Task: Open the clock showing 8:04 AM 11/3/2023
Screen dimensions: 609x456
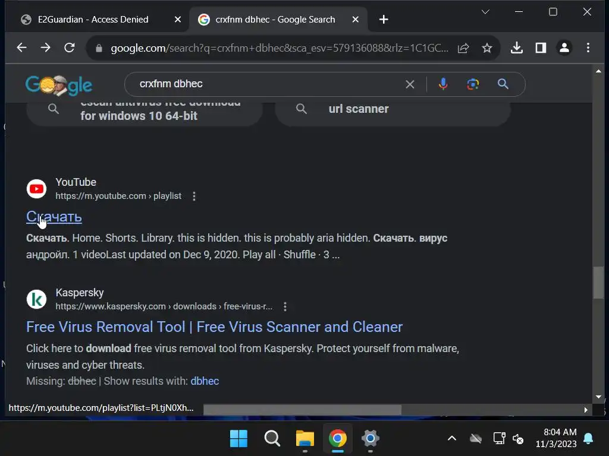Action: [x=556, y=438]
